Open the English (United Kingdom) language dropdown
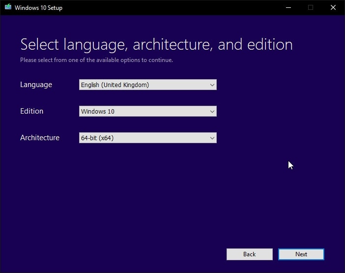Image resolution: width=345 pixels, height=273 pixels. click(x=147, y=85)
